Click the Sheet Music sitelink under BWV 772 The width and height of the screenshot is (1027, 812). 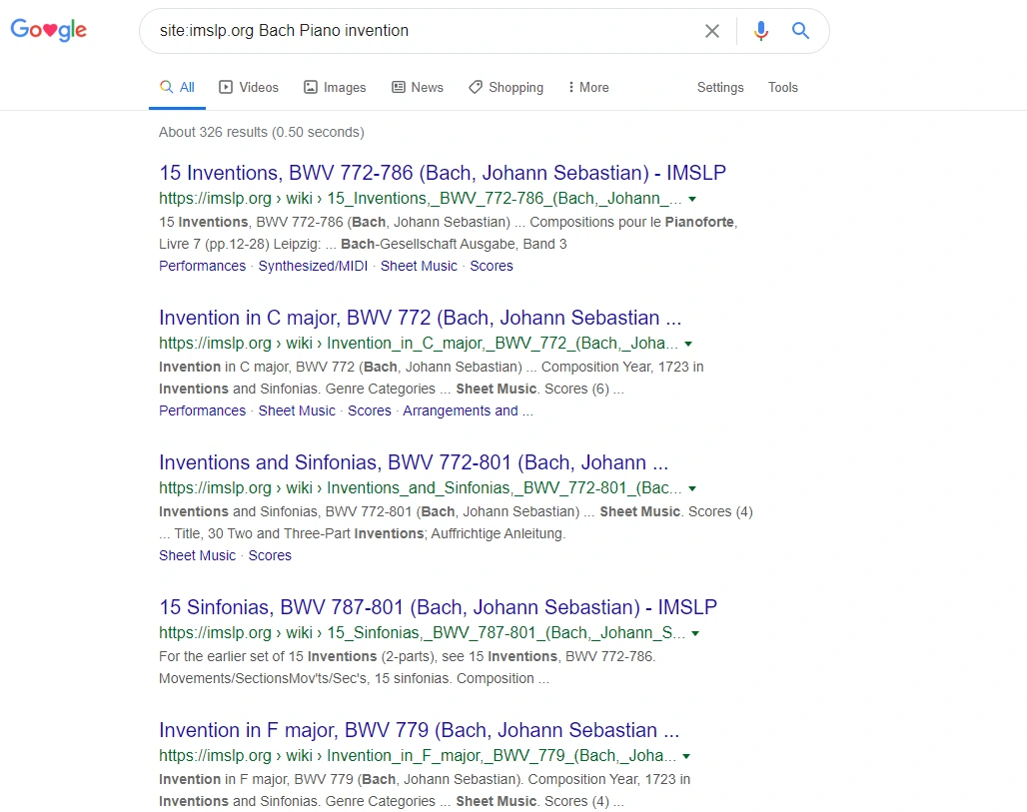296,410
